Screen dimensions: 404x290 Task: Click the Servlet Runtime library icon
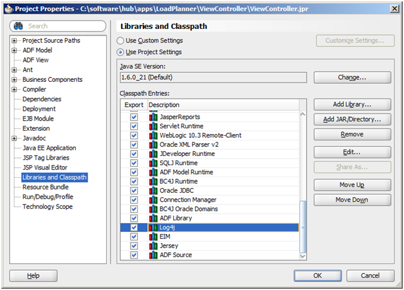(153, 126)
